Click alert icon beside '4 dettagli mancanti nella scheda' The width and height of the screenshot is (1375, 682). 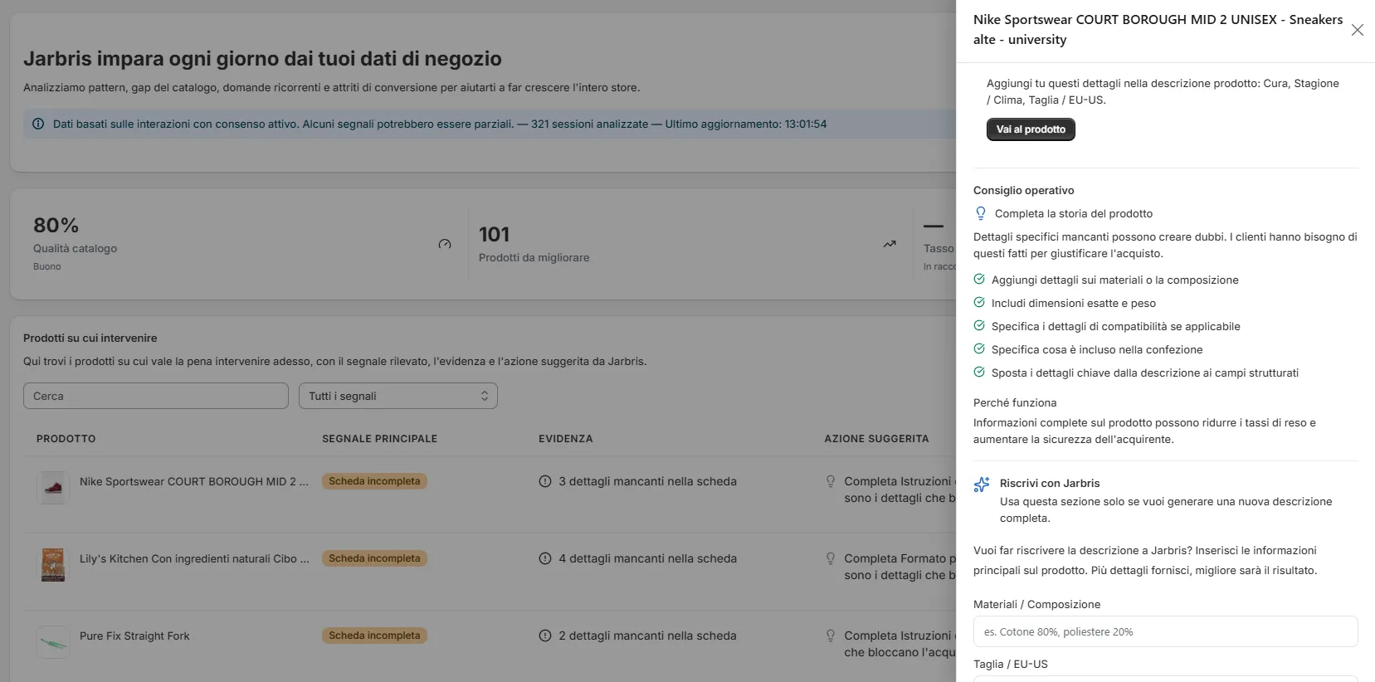point(545,558)
